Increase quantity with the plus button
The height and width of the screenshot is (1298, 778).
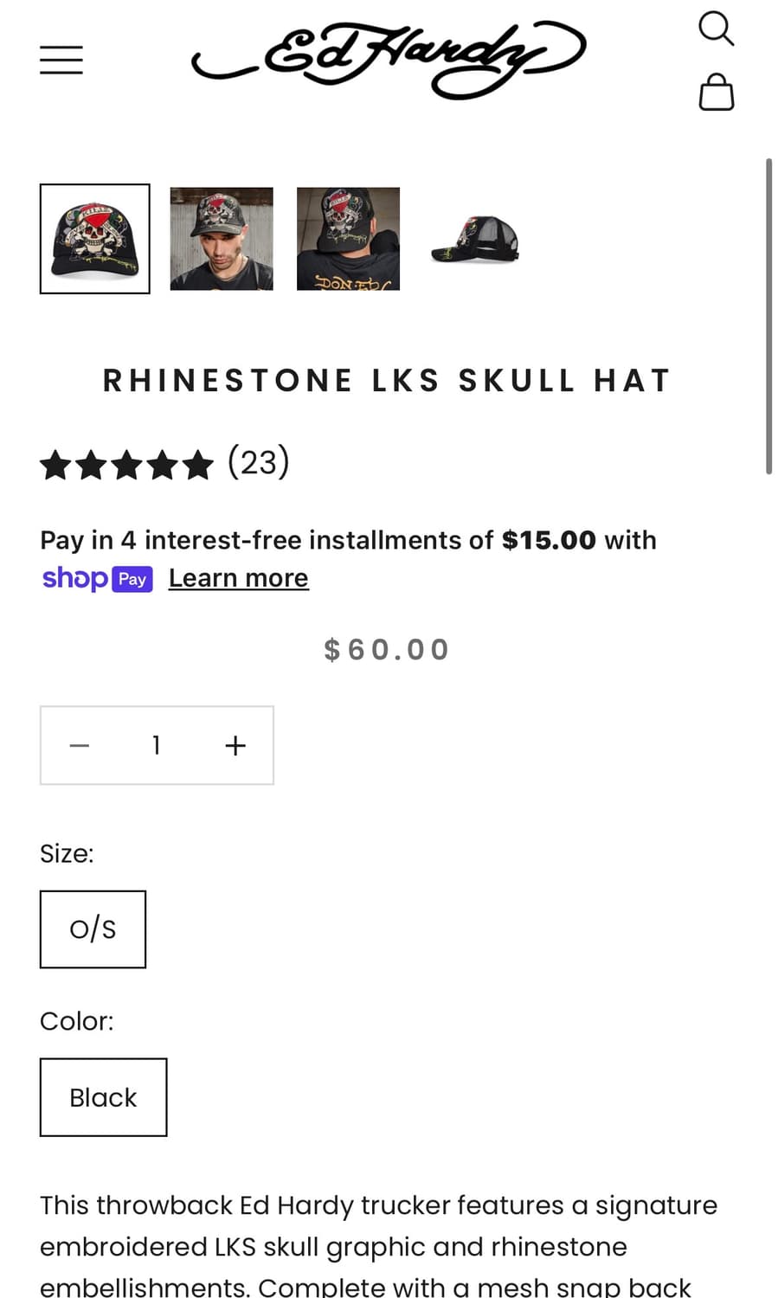[x=235, y=746]
